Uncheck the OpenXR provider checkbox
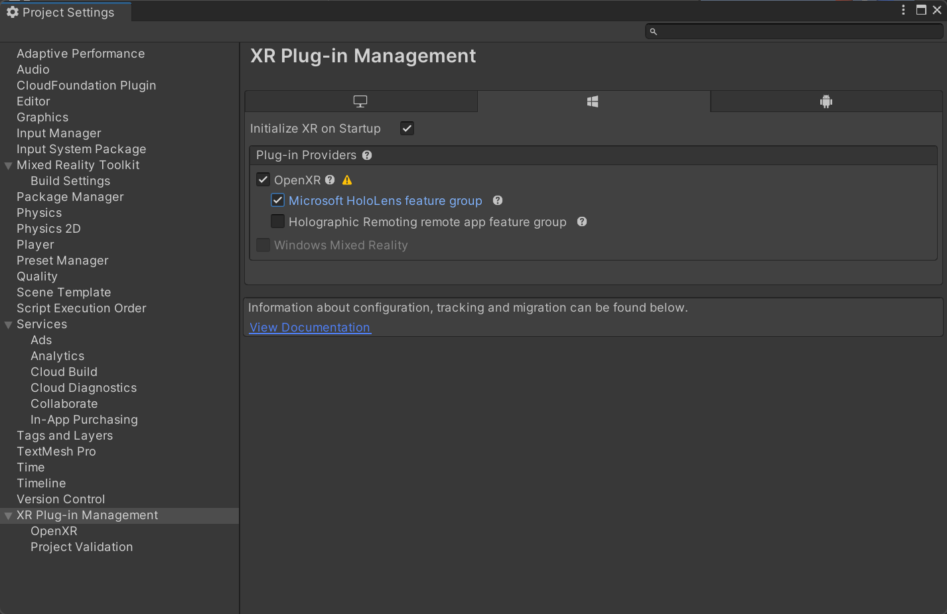The width and height of the screenshot is (947, 614). coord(263,180)
